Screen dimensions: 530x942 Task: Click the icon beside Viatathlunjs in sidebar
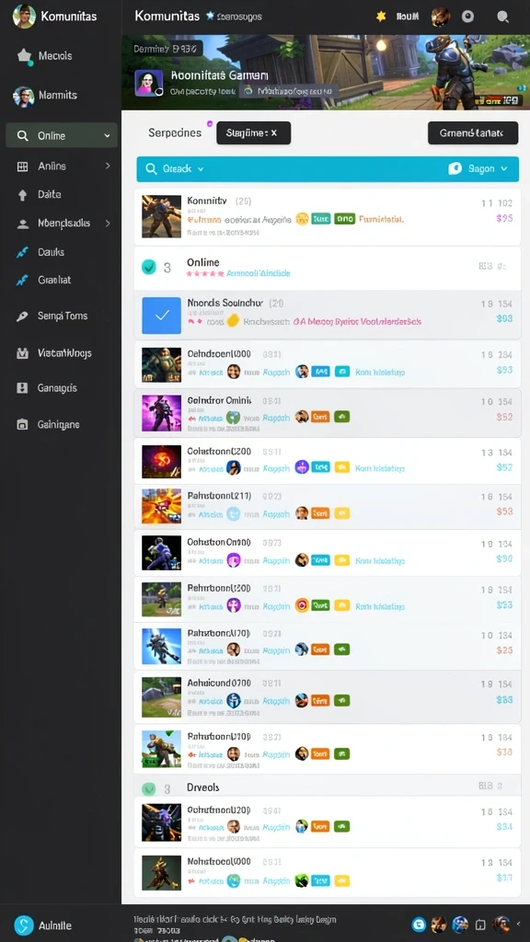(22, 353)
